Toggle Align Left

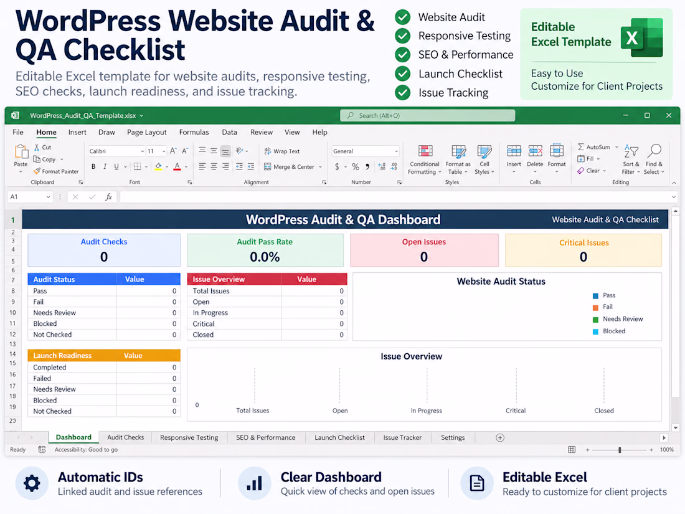click(202, 166)
